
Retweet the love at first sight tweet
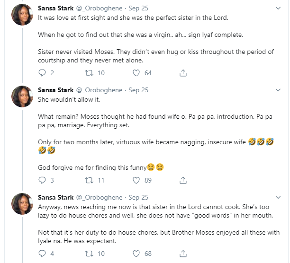click(x=88, y=73)
